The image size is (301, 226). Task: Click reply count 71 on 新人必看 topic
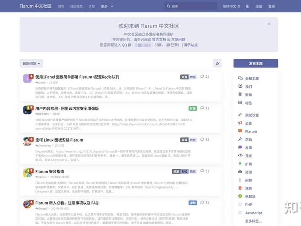(205, 202)
